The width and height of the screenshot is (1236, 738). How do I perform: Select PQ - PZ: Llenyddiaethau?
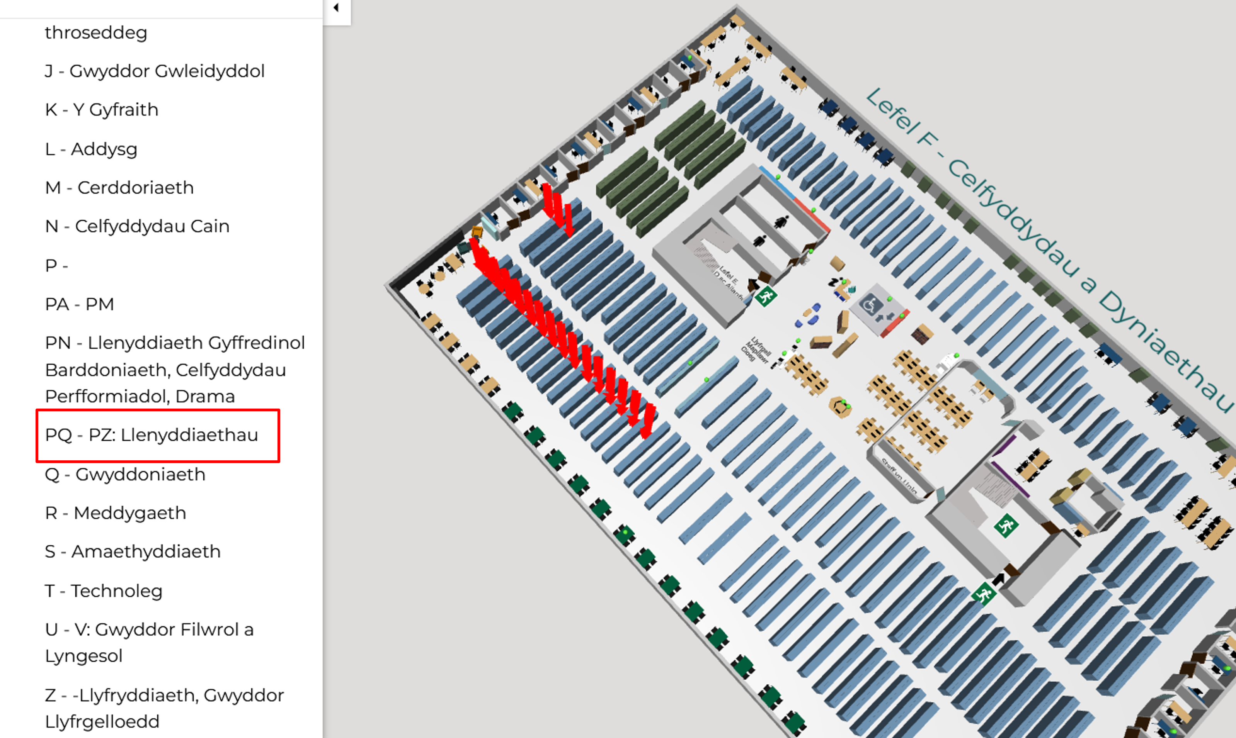pyautogui.click(x=152, y=435)
